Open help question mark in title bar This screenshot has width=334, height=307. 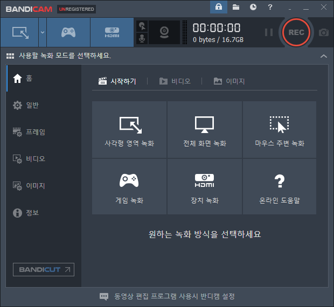(x=270, y=7)
